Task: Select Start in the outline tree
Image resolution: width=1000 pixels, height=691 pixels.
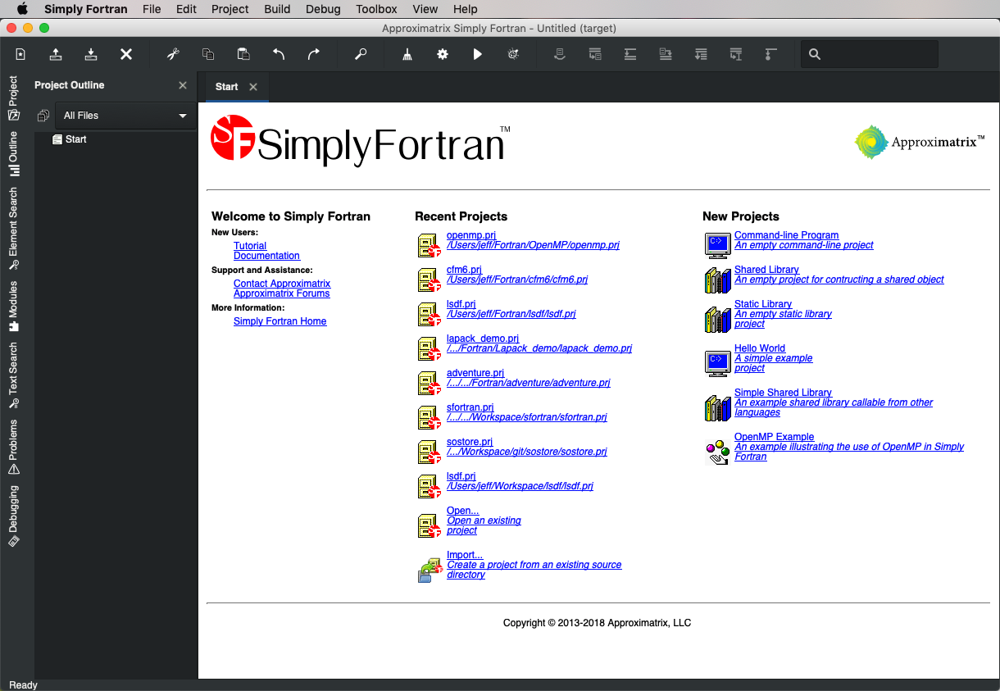Action: tap(70, 139)
